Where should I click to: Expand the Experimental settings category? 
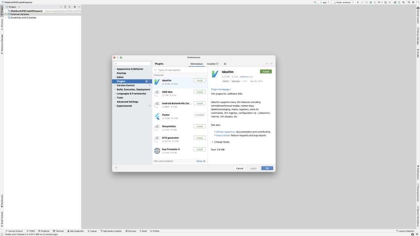pyautogui.click(x=115, y=106)
